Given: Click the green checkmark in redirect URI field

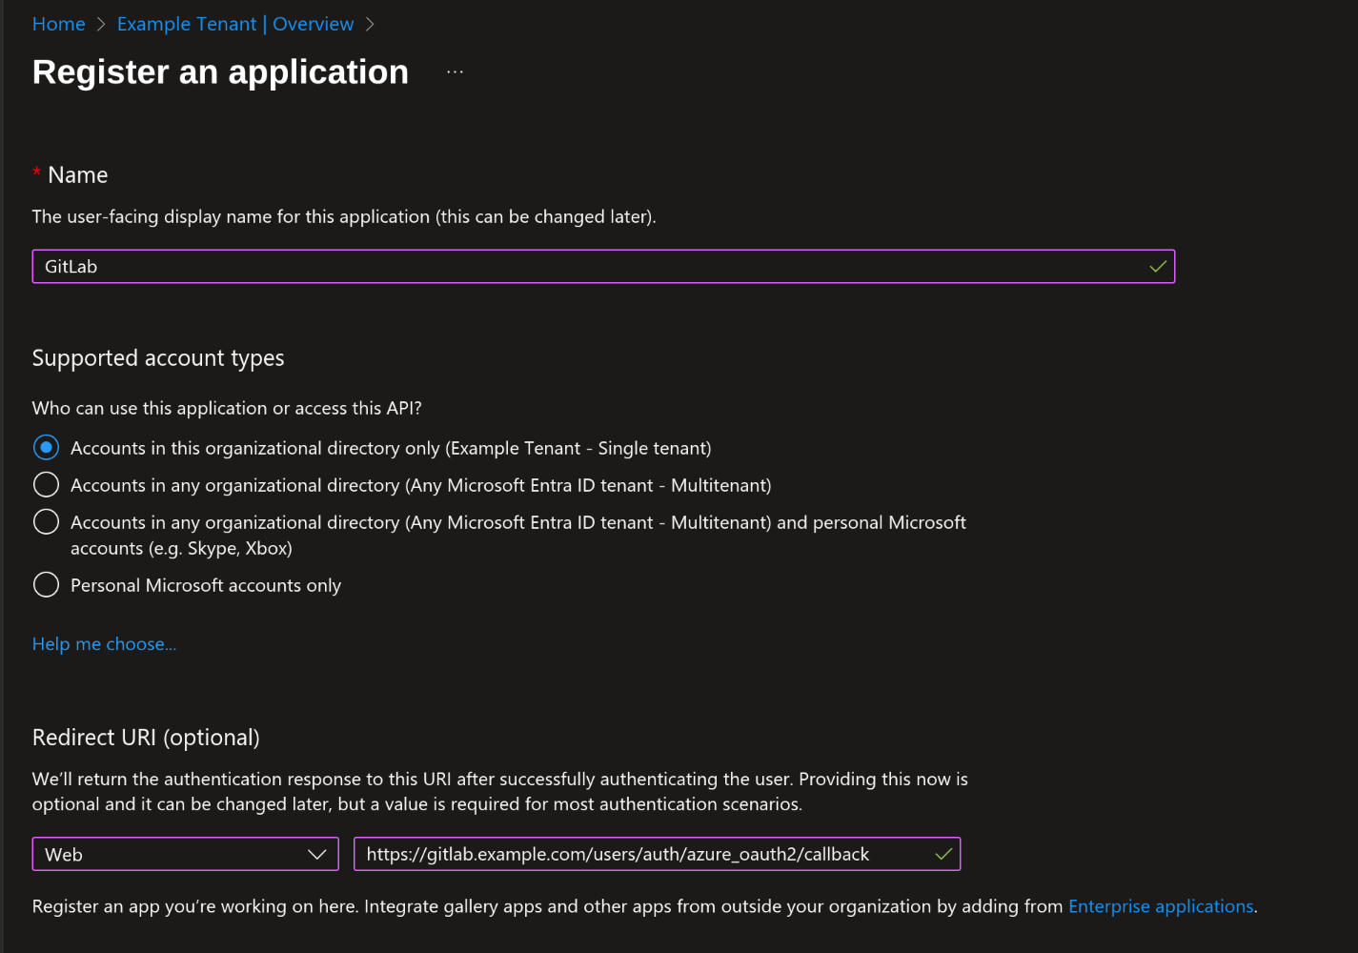Looking at the screenshot, I should tap(943, 854).
